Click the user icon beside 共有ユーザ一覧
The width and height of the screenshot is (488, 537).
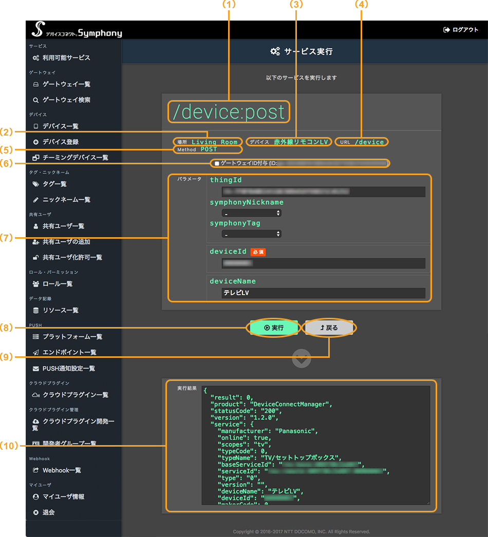[x=35, y=226]
